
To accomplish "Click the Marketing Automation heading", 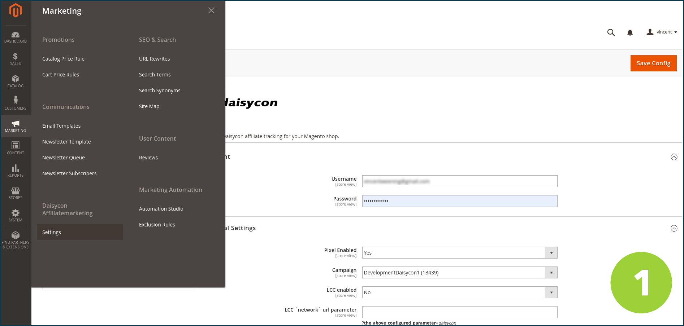I will click(x=170, y=190).
